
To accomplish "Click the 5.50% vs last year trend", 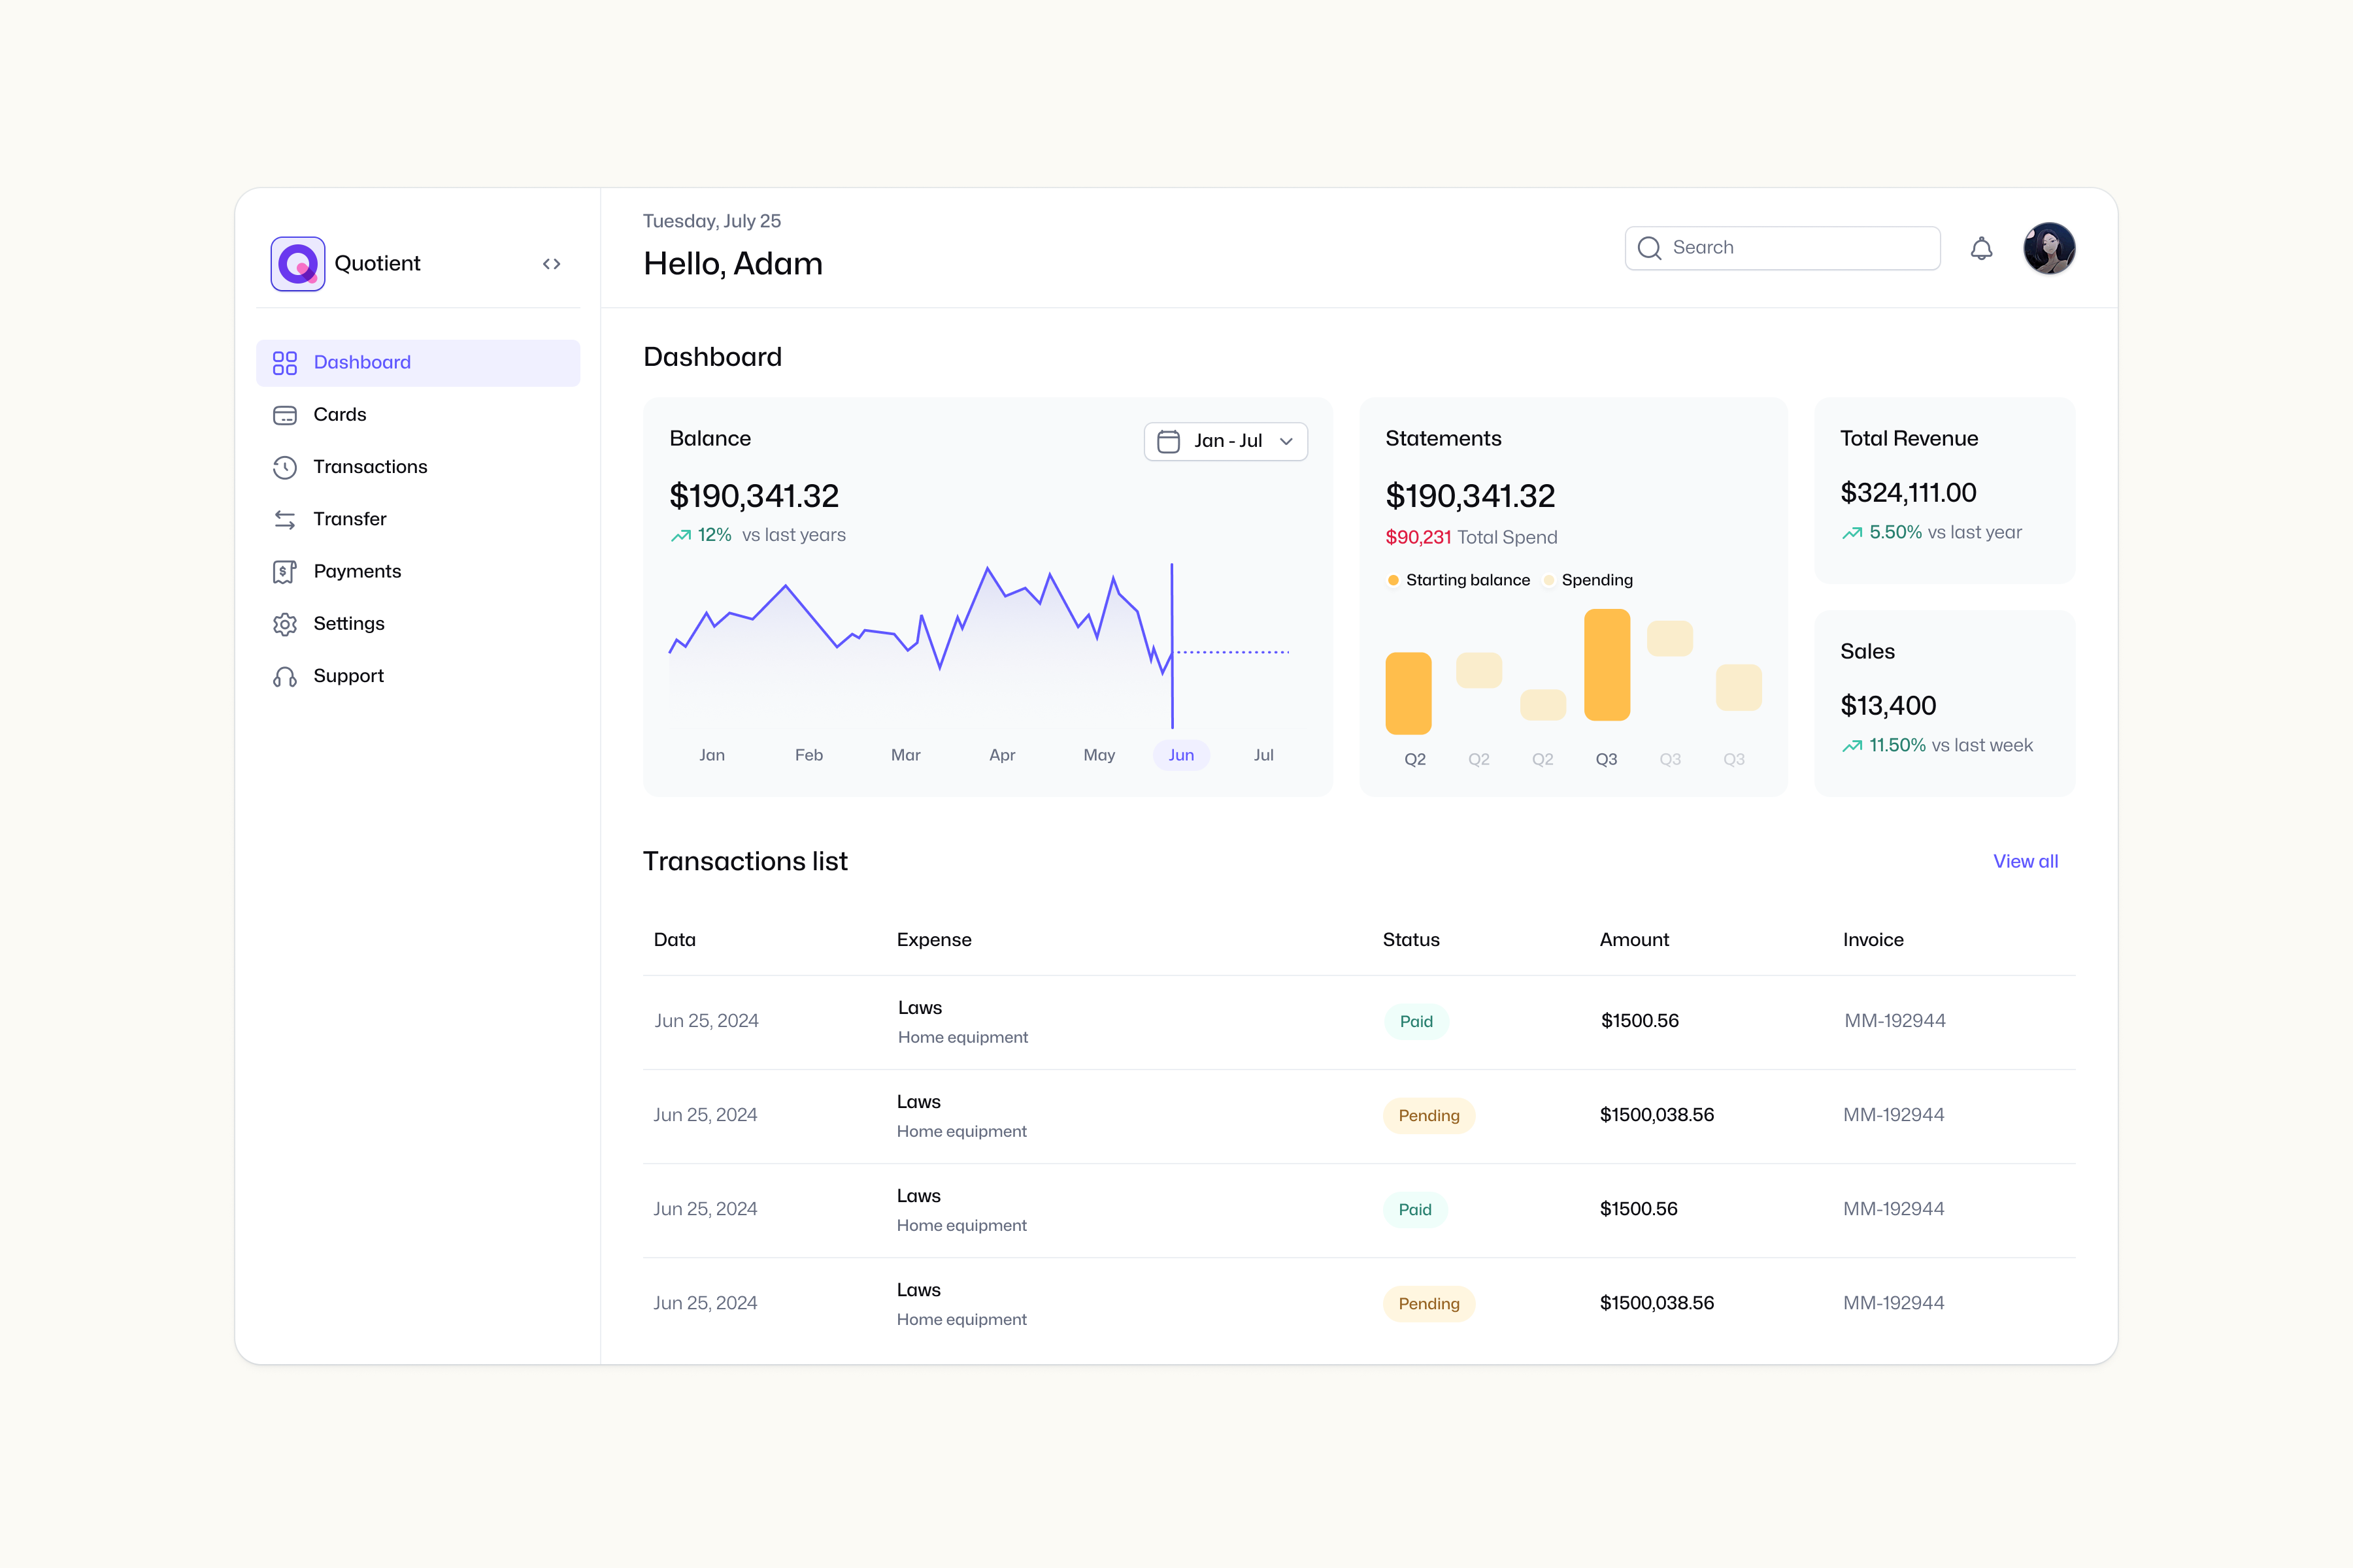I will pyautogui.click(x=1932, y=533).
